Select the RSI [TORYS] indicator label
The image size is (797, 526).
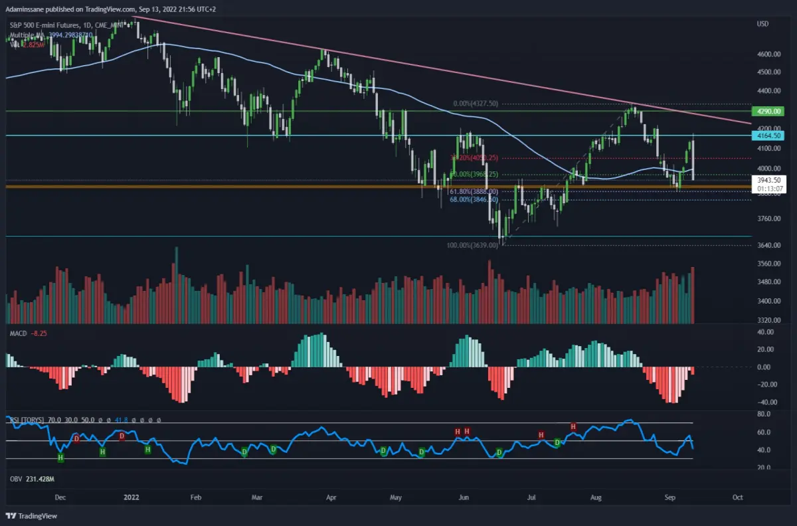(28, 420)
